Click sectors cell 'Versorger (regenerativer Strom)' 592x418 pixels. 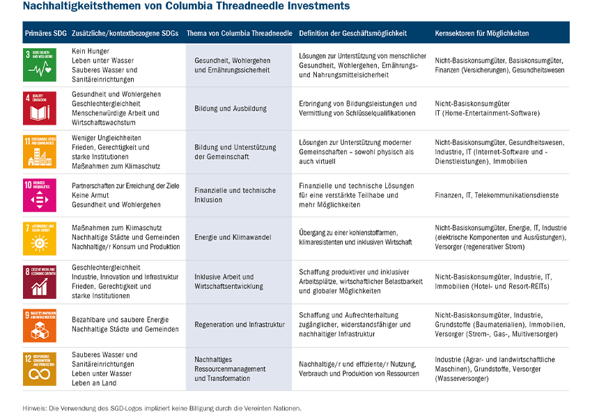pyautogui.click(x=479, y=247)
